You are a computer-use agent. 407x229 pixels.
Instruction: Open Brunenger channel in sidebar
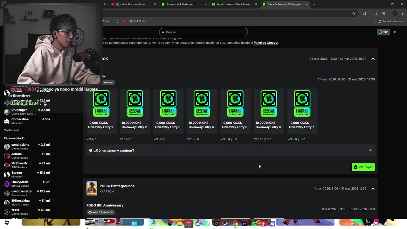27,112
